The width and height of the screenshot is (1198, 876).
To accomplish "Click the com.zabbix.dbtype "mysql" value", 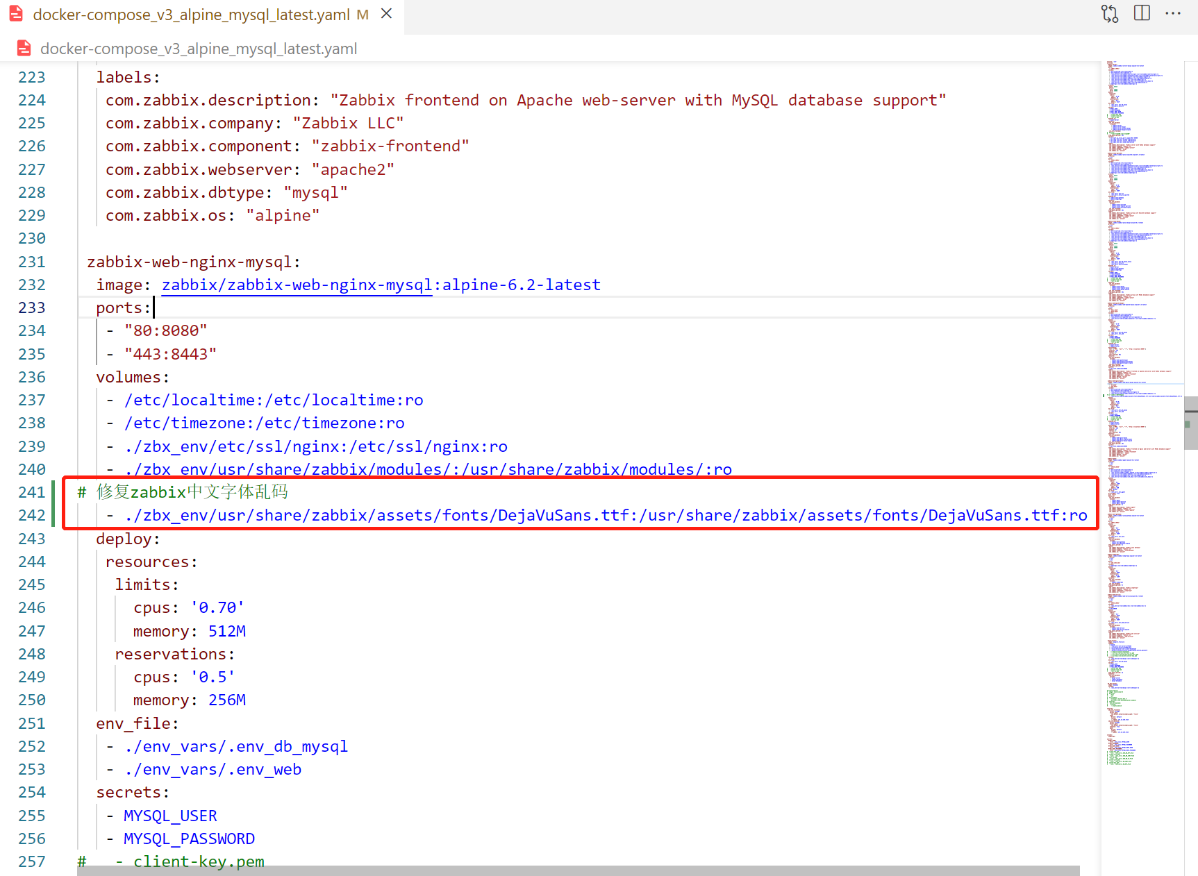I will (316, 192).
